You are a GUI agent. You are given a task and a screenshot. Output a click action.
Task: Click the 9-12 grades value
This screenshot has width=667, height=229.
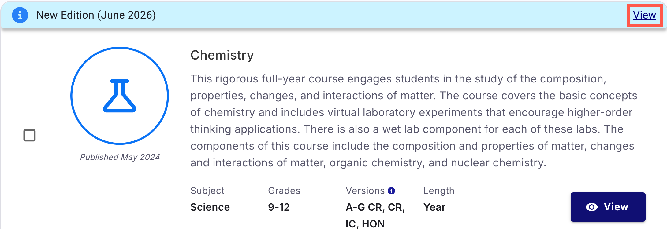[279, 207]
